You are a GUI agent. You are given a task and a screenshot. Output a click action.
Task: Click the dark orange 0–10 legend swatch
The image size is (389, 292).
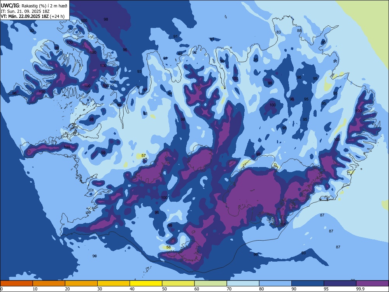click(17, 283)
